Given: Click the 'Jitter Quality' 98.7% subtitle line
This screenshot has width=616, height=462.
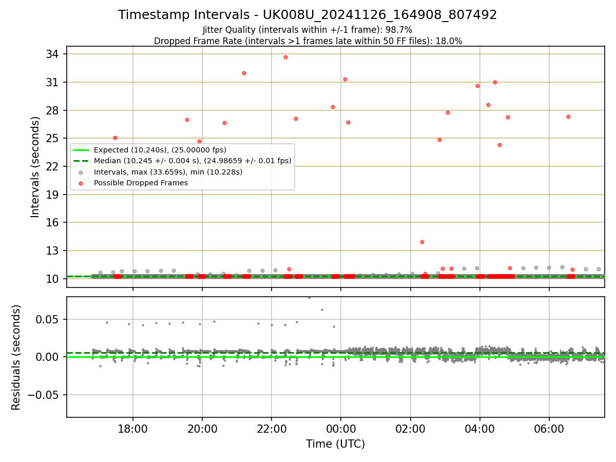Looking at the screenshot, I should click(307, 30).
